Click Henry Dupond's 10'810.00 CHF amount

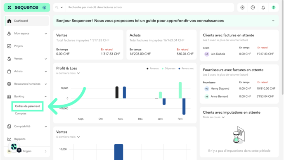[266, 88]
